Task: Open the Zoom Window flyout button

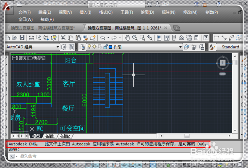Action: 142,38
